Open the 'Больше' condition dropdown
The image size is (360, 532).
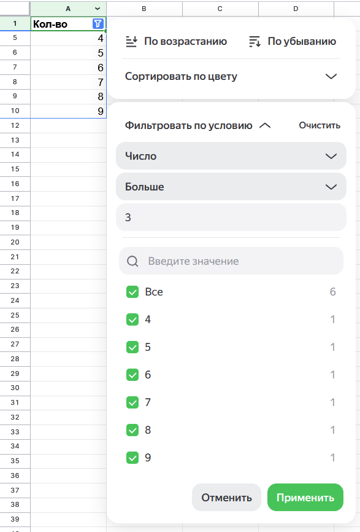pos(231,187)
